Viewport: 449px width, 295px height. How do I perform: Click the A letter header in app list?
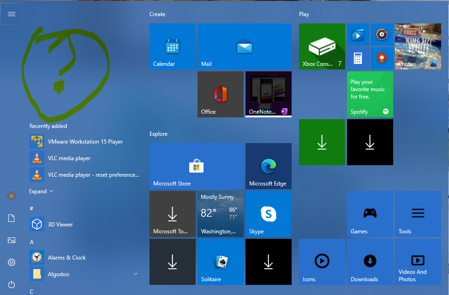pyautogui.click(x=32, y=242)
